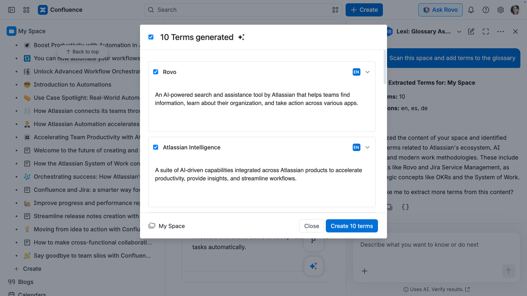The image size is (527, 296).
Task: Open the help question mark icon
Action: pyautogui.click(x=486, y=10)
